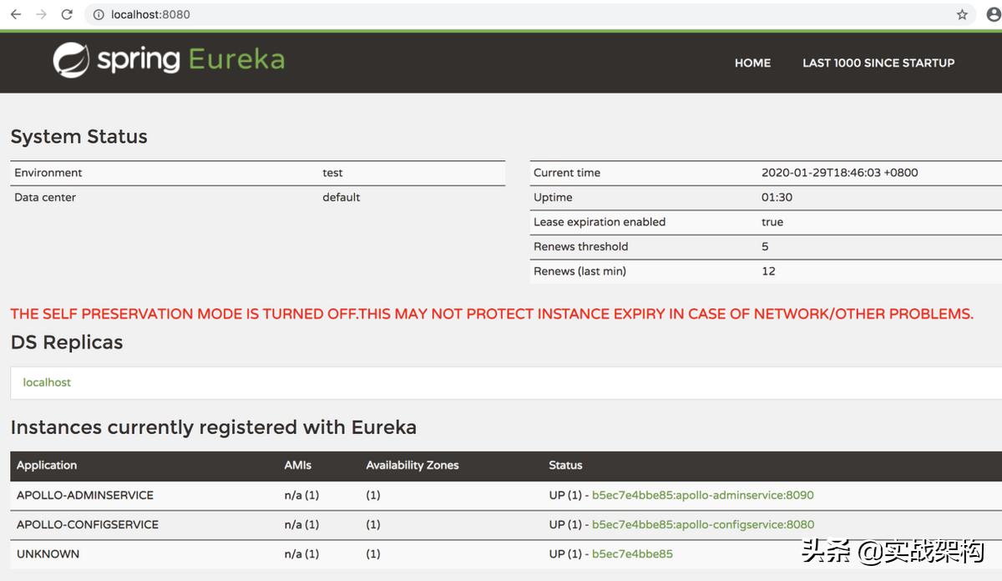Bookmark page with star icon

tap(962, 14)
